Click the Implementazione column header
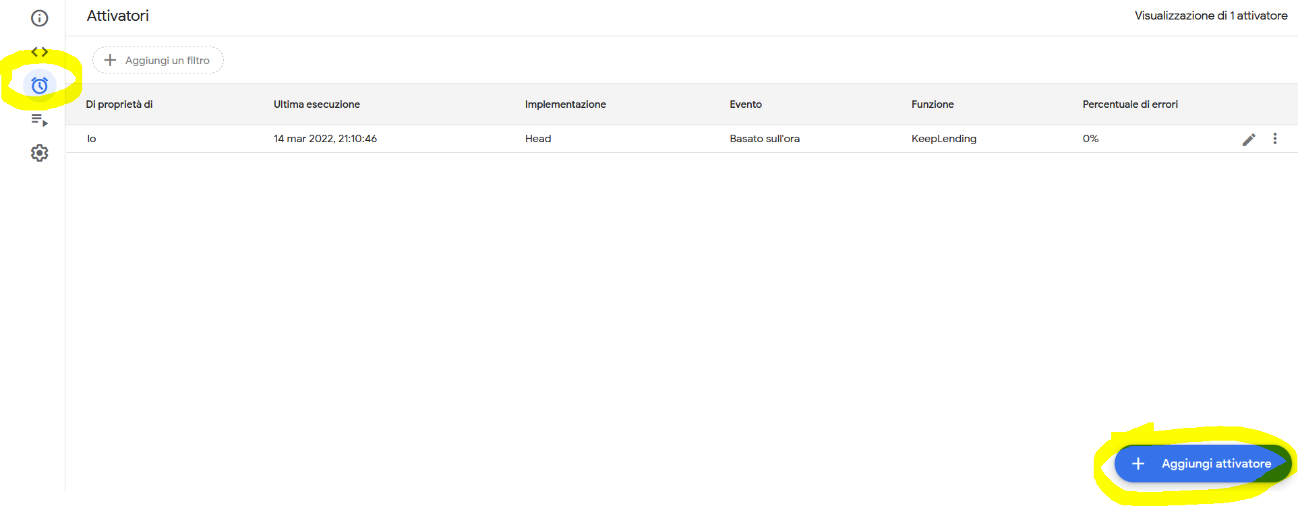Viewport: 1298px width, 506px height. tap(566, 104)
